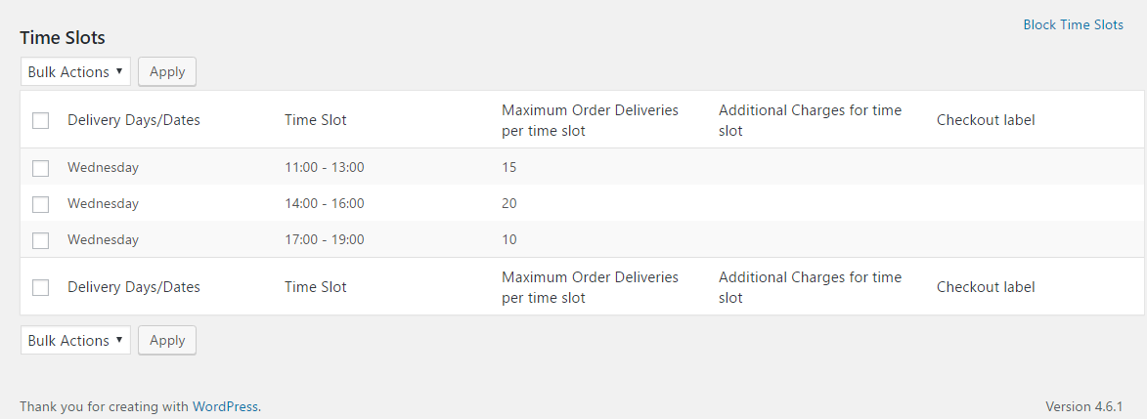The height and width of the screenshot is (419, 1147).
Task: Click the Delivery Days/Dates header column
Action: coord(133,120)
